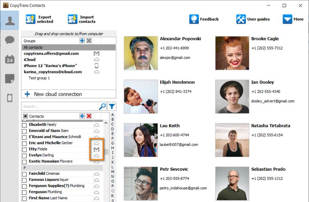
Task: Check the Emerald of Siam checkbox
Action: coord(24,131)
